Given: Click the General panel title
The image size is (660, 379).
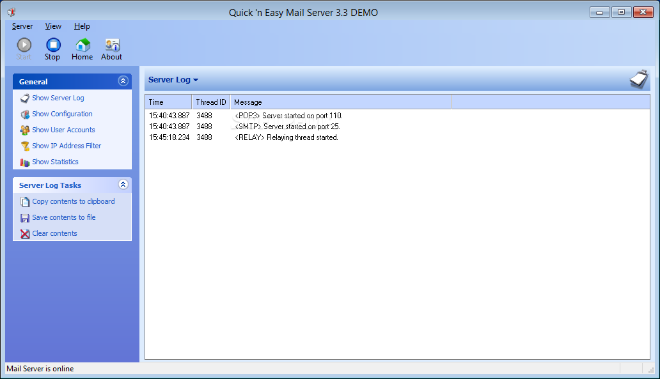Looking at the screenshot, I should tap(33, 82).
